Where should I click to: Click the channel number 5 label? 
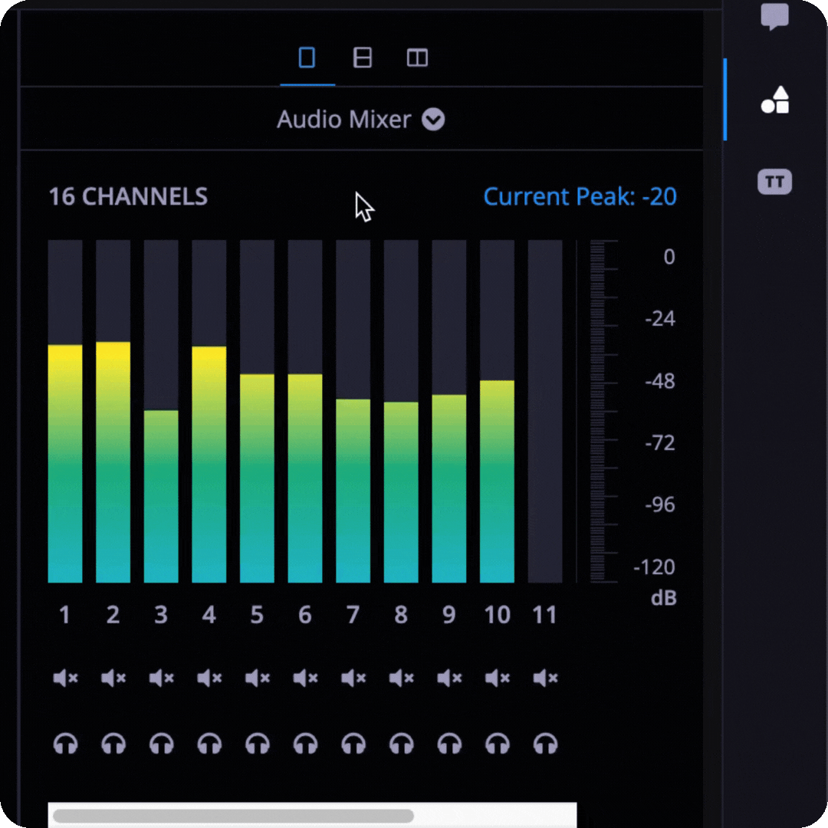coord(257,615)
